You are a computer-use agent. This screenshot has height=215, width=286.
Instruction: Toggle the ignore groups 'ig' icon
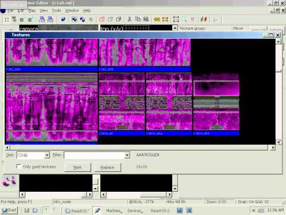point(91,19)
